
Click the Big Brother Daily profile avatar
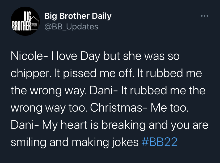25,21
